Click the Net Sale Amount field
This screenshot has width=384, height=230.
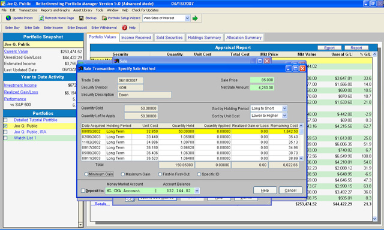(x=262, y=87)
